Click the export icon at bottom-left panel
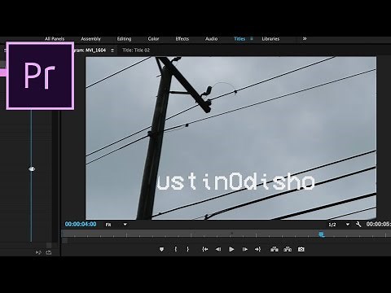The height and width of the screenshot is (293, 391). click(49, 252)
